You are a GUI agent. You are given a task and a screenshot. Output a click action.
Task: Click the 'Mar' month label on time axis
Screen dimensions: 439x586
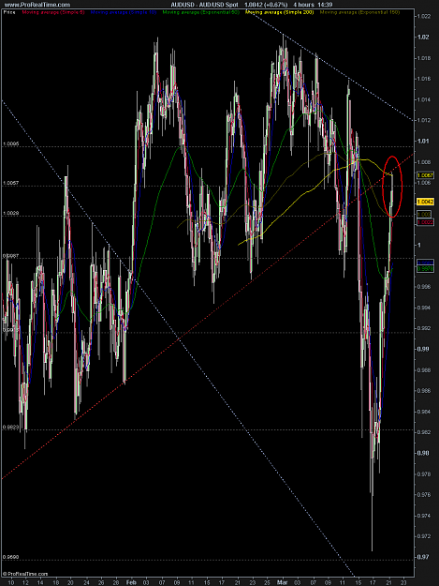point(282,582)
